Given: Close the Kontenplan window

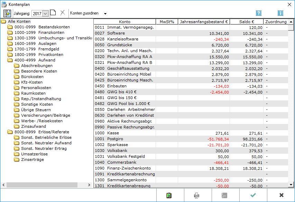Looking at the screenshot, I should 289,4.
